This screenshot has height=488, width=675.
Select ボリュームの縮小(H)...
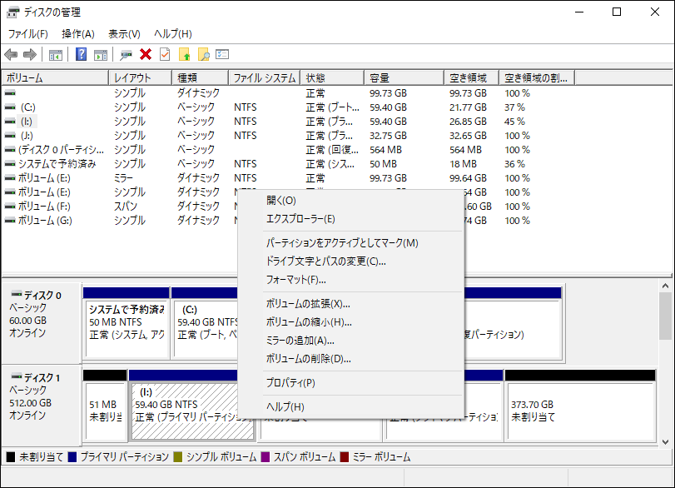[x=351, y=322]
